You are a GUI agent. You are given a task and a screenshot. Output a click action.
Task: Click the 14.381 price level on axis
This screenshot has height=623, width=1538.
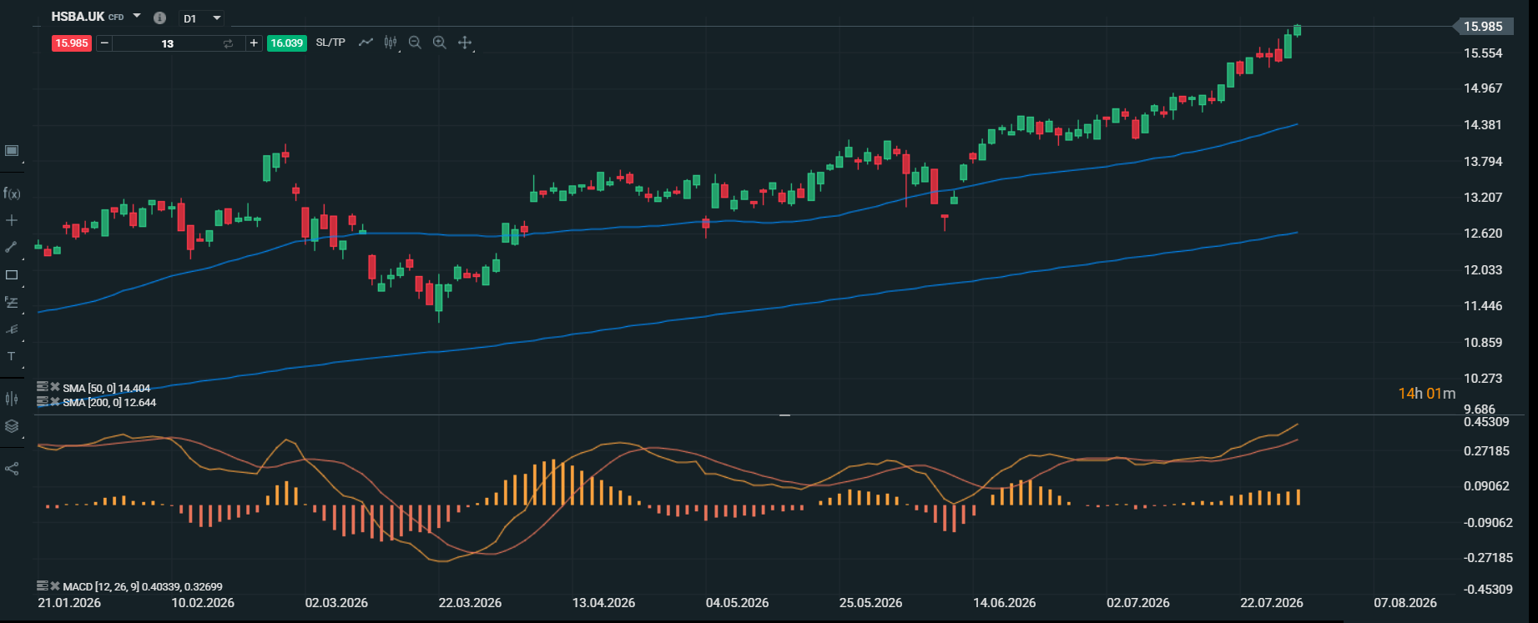[x=1483, y=125]
